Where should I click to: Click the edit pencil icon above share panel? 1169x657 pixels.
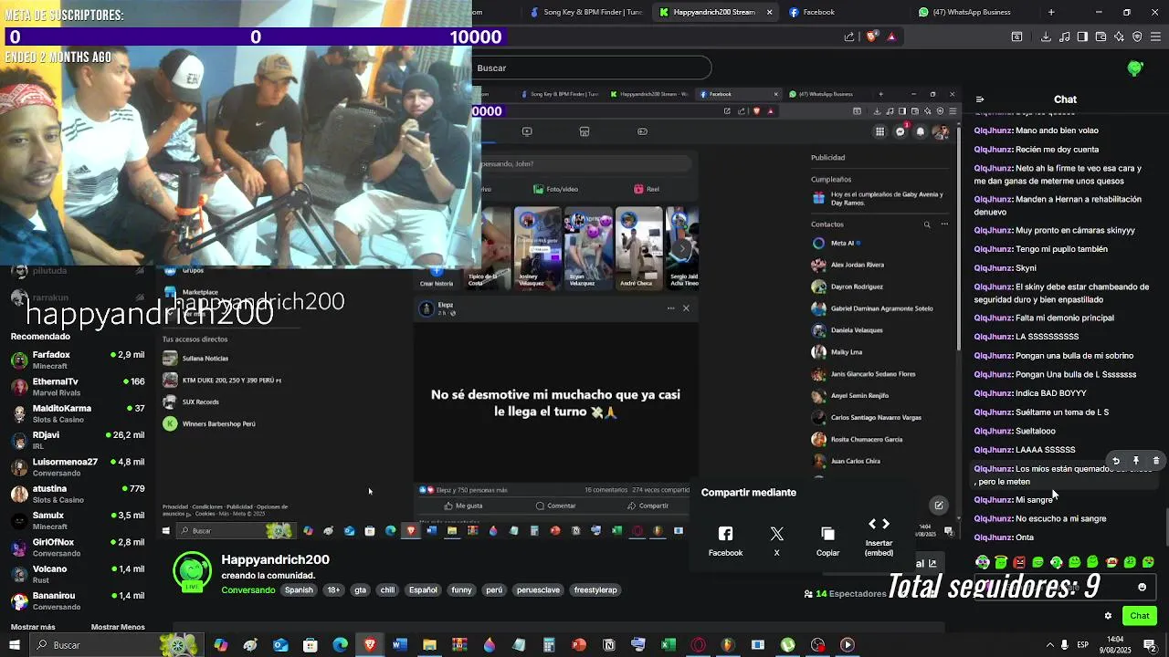pyautogui.click(x=938, y=505)
